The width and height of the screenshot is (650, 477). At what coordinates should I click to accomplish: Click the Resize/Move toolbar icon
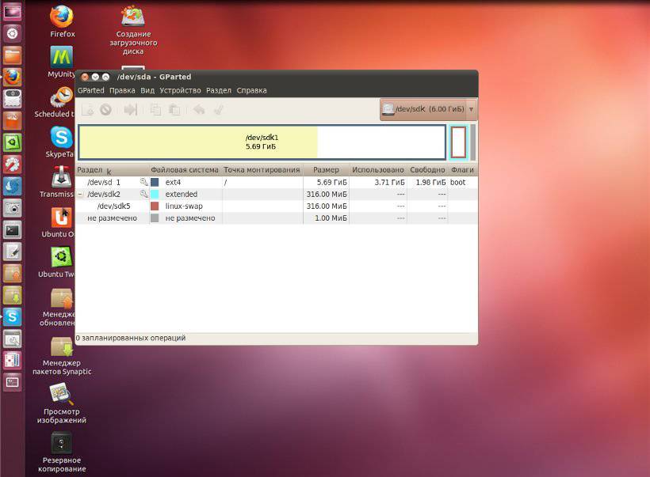coord(131,110)
